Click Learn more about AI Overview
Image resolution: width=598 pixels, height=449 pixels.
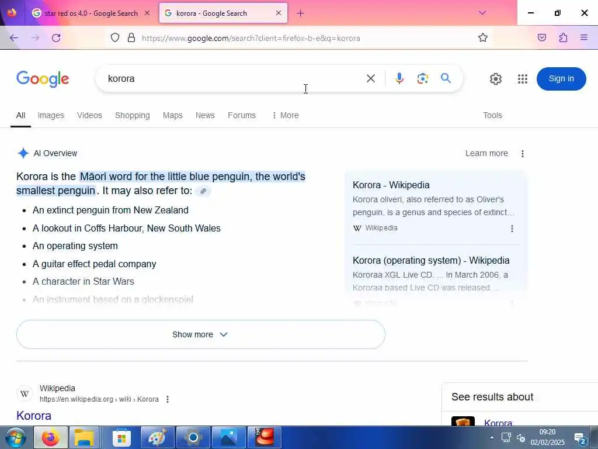(x=486, y=153)
